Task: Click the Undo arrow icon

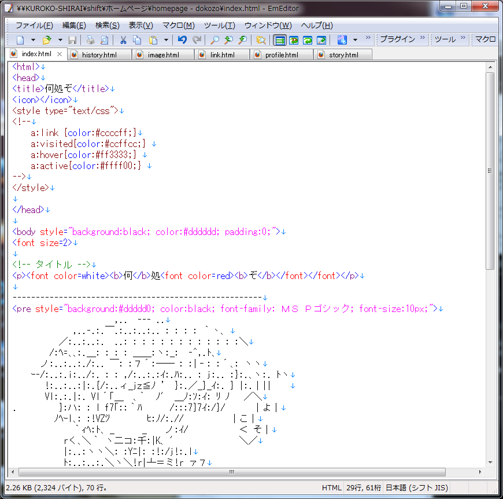Action: [x=182, y=40]
